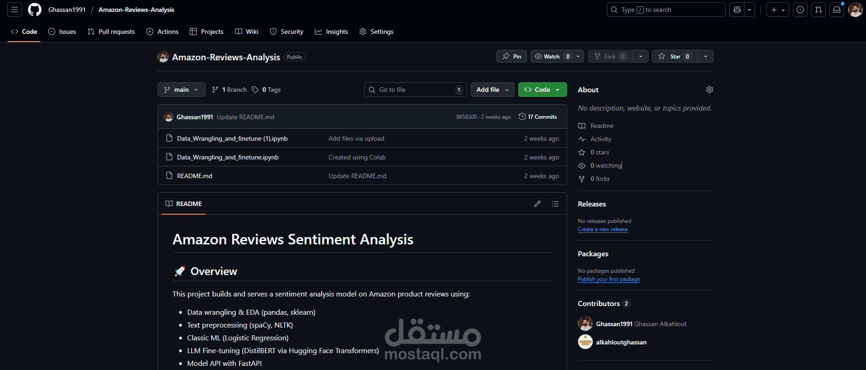View the 0 Tags link
The height and width of the screenshot is (370, 866).
(x=266, y=90)
